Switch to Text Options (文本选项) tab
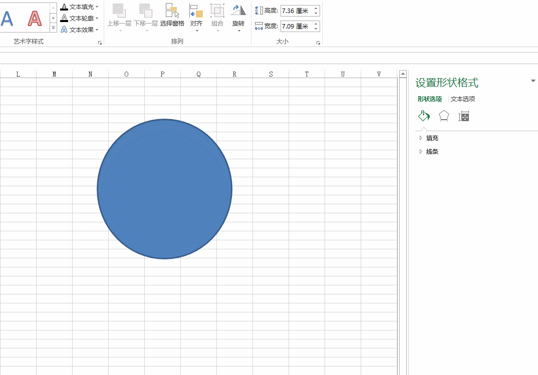This screenshot has height=375, width=538. tap(463, 99)
